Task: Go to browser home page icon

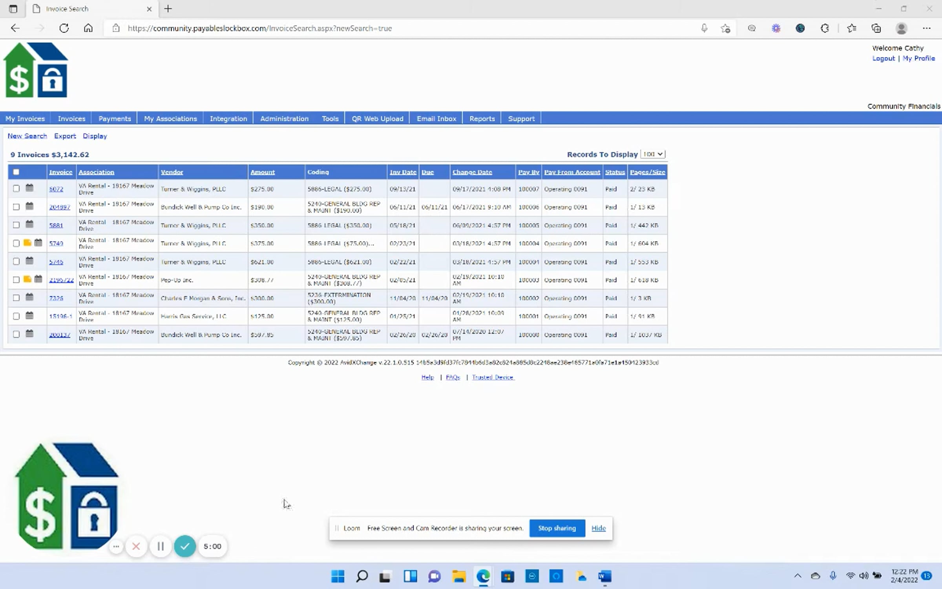Action: 88,28
